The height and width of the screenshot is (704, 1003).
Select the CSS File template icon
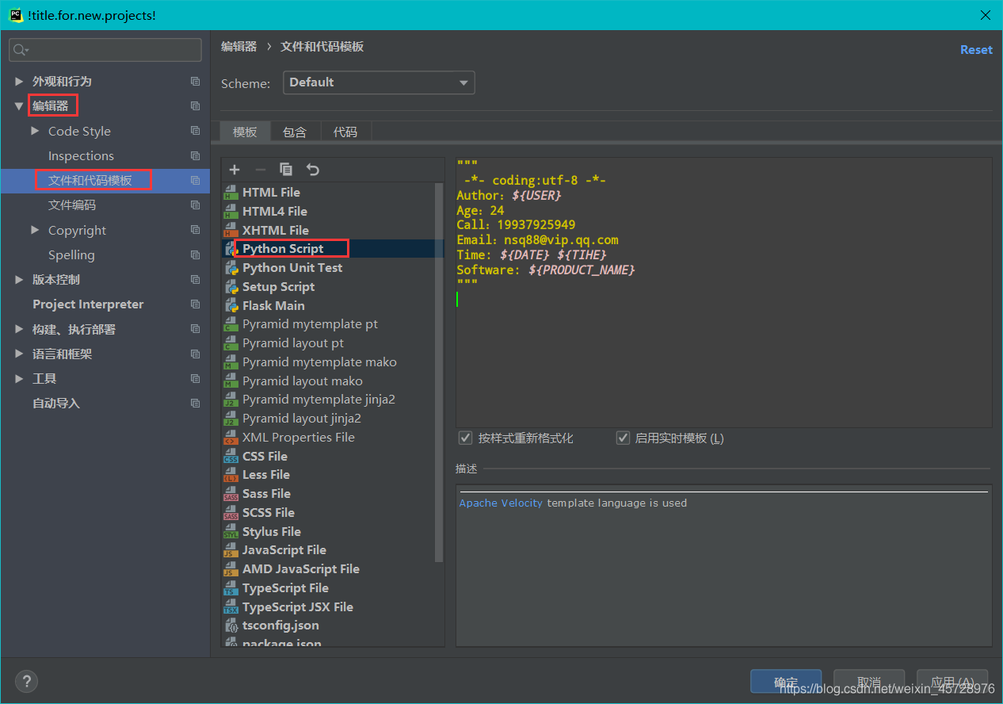[231, 457]
